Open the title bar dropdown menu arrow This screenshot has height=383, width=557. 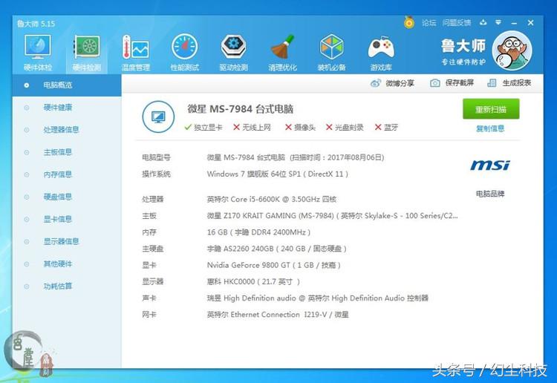(498, 22)
